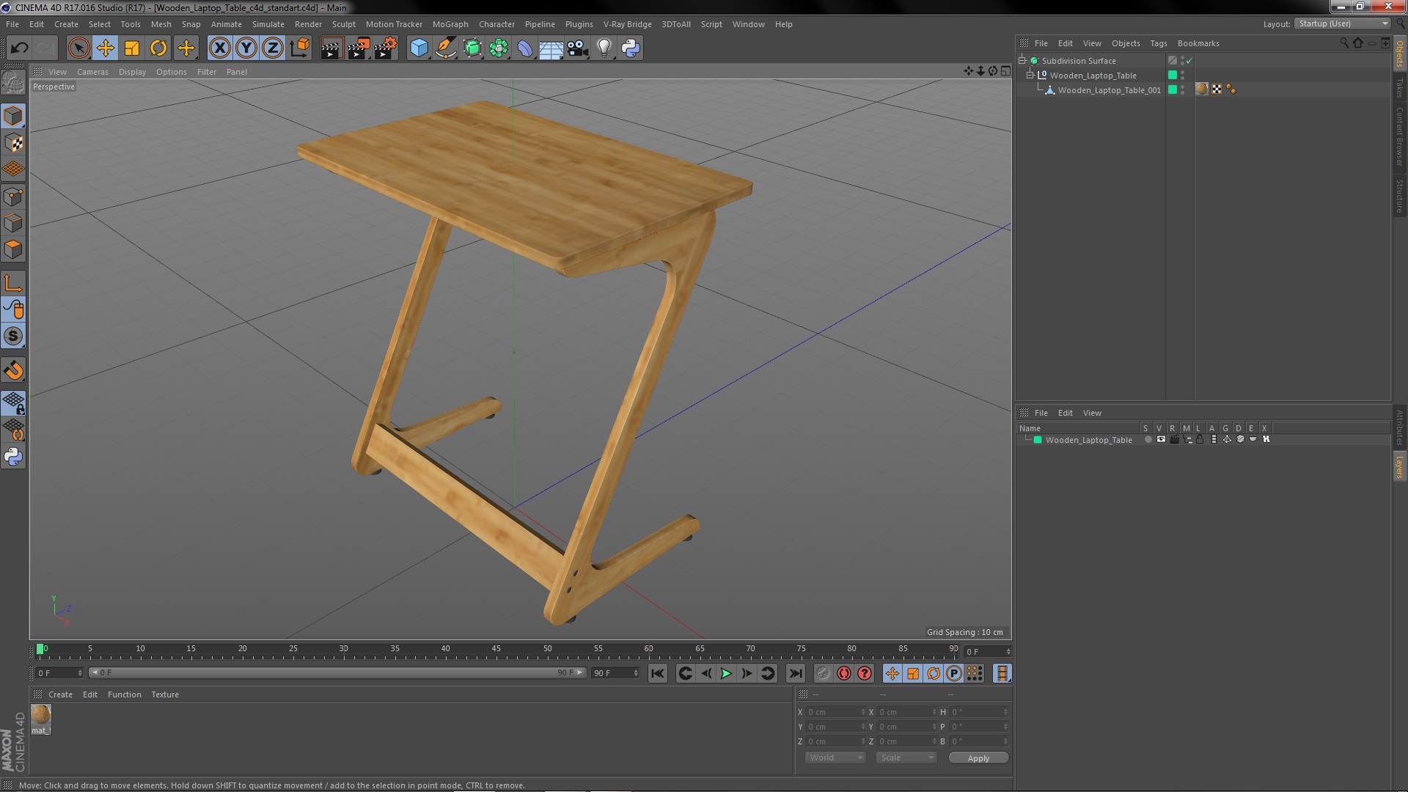1408x792 pixels.
Task: Open the viewport Cameras menu
Action: click(92, 72)
